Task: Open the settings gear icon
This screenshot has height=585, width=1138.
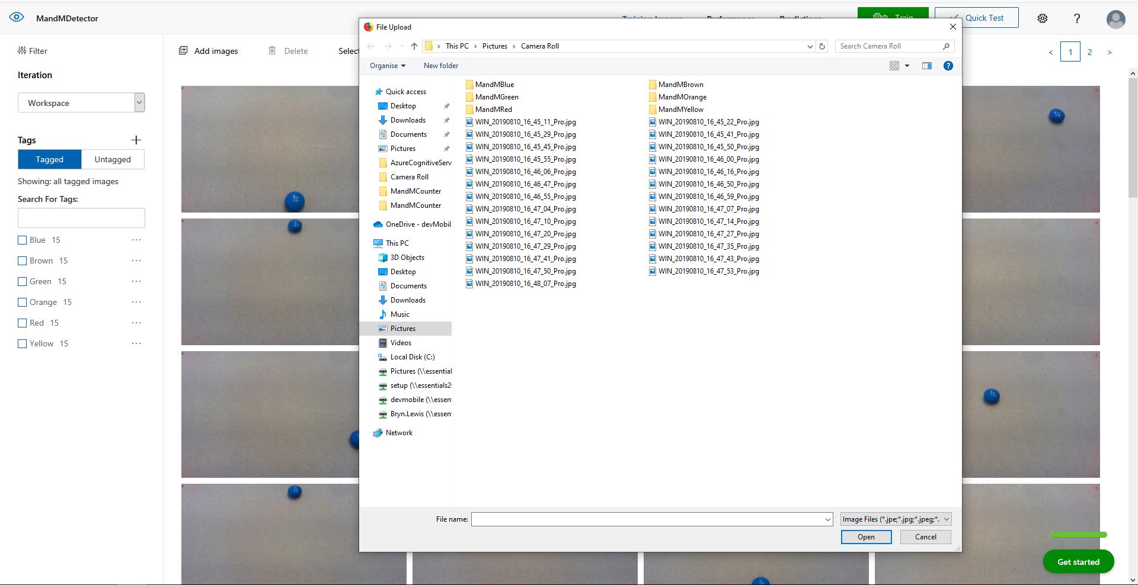Action: coord(1042,18)
